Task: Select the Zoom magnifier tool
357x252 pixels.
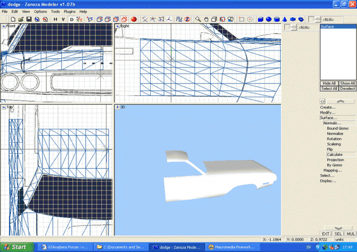Action: point(198,19)
